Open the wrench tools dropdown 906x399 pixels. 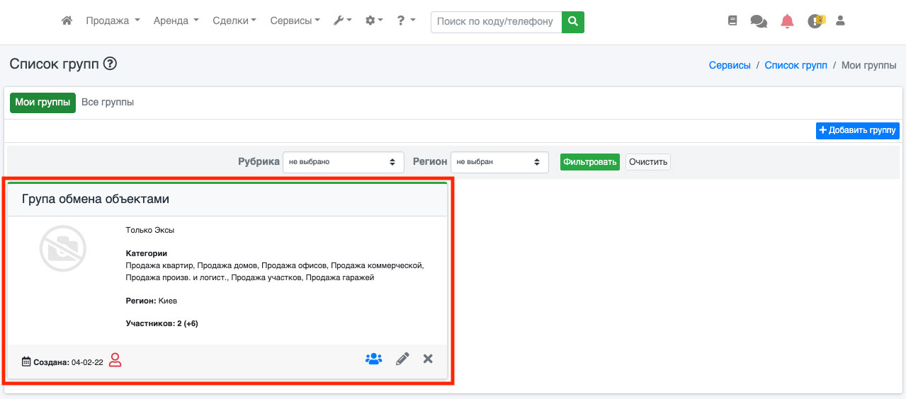343,21
